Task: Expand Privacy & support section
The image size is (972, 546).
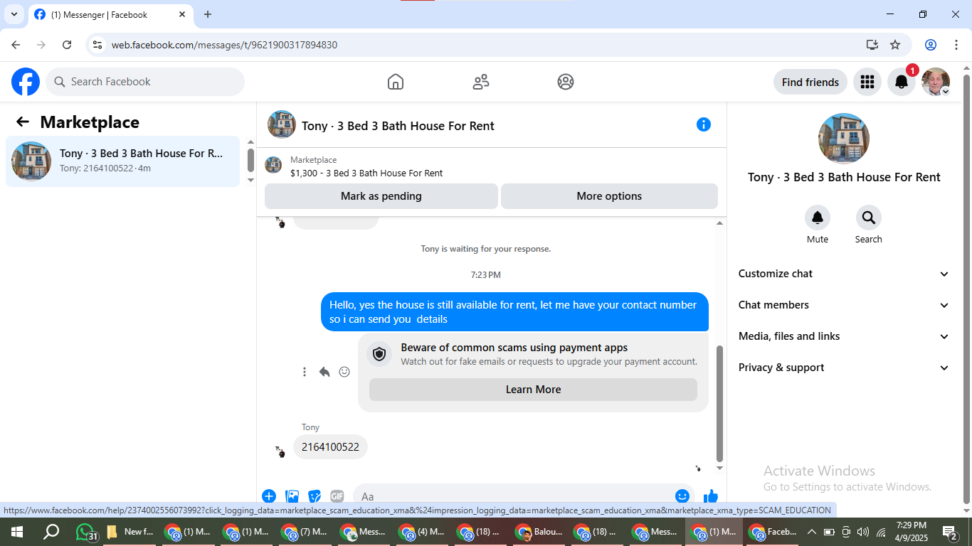Action: [x=844, y=368]
